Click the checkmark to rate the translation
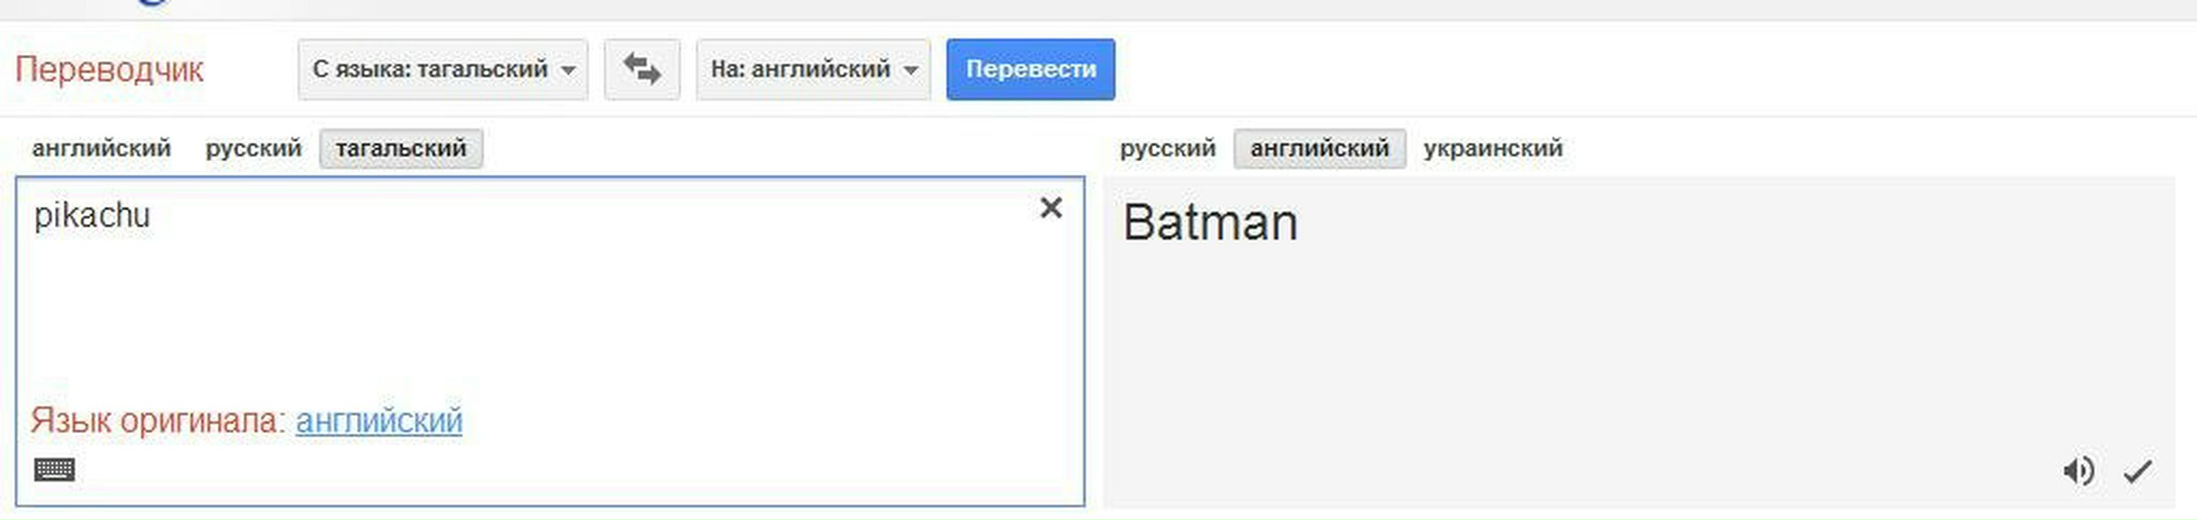This screenshot has width=2197, height=520. [x=2137, y=470]
